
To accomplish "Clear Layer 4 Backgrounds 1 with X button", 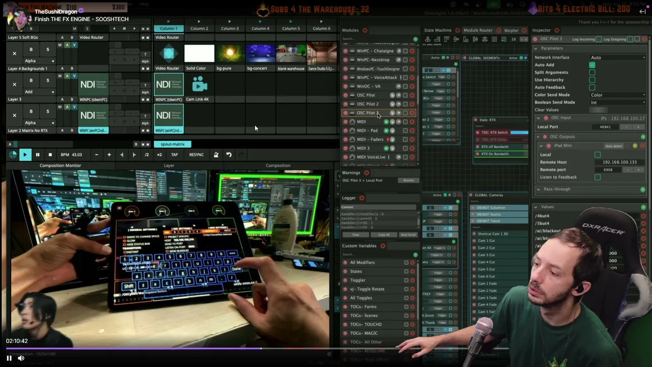I will coord(14,54).
